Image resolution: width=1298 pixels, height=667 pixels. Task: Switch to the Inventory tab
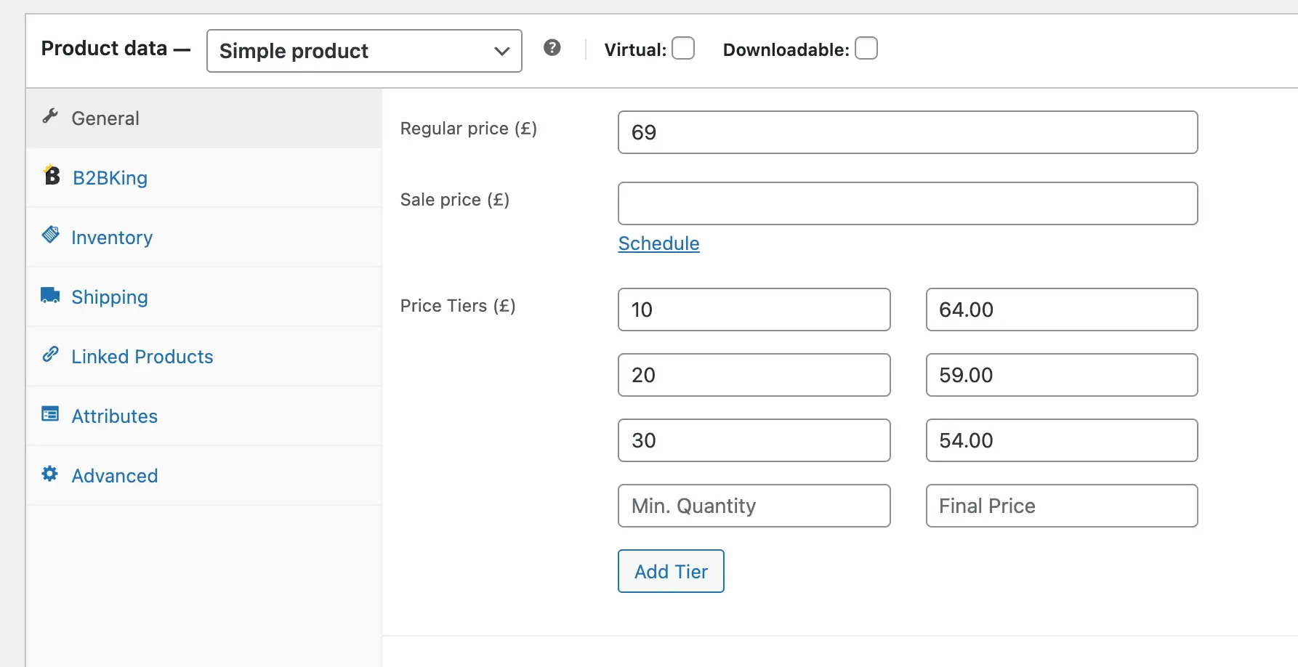[112, 238]
